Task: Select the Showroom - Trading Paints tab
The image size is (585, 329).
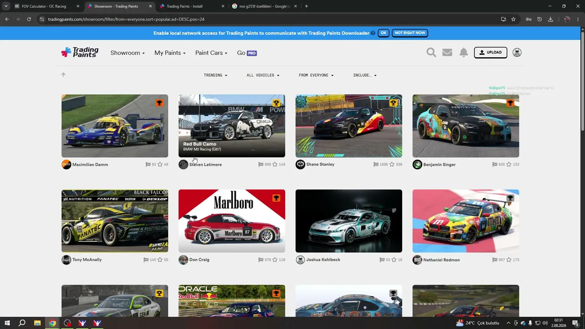Action: point(120,6)
